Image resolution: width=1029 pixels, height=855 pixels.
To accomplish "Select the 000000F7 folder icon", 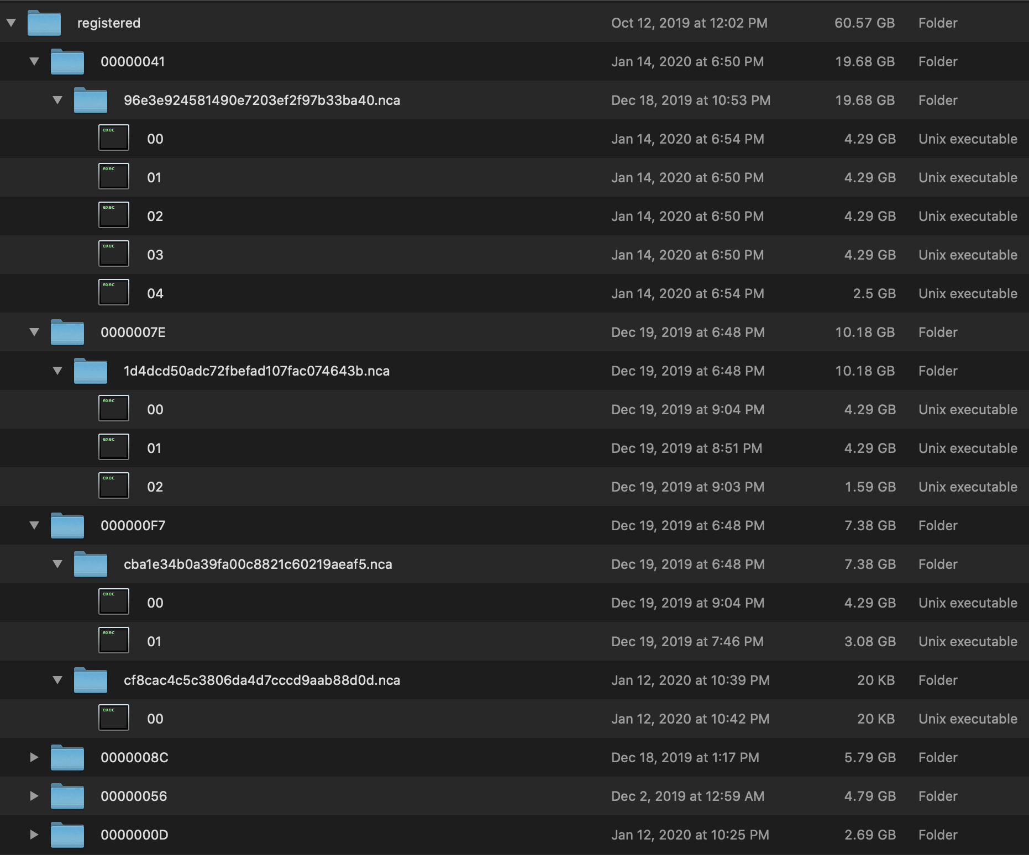I will (67, 526).
